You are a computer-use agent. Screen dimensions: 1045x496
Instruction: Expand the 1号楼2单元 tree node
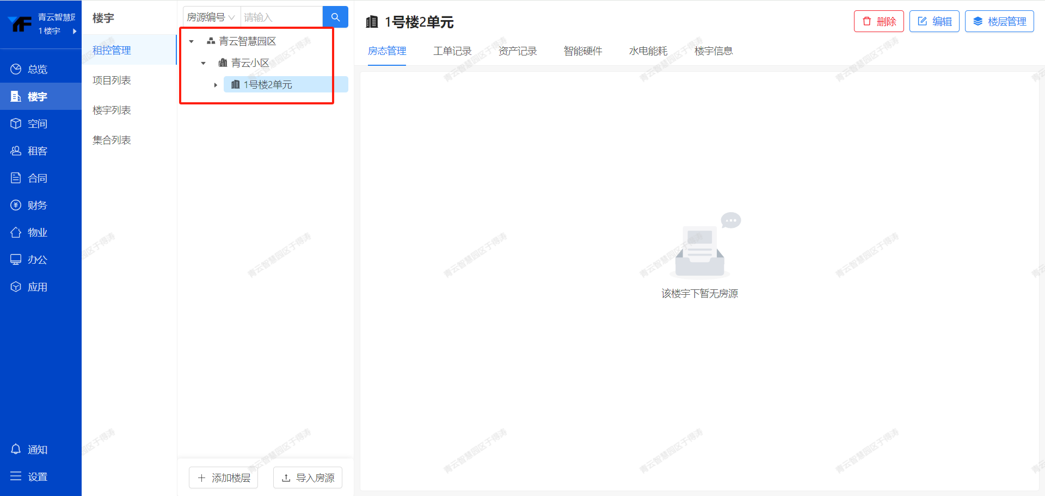point(216,85)
